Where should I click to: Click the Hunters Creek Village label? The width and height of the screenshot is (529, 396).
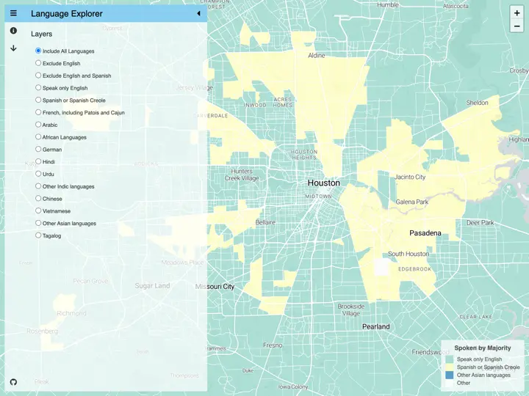[x=242, y=175]
